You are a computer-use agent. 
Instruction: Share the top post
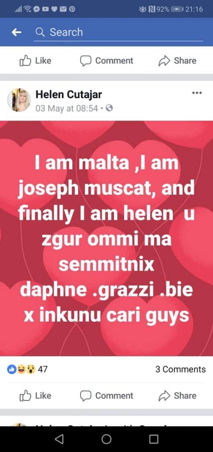pyautogui.click(x=177, y=60)
